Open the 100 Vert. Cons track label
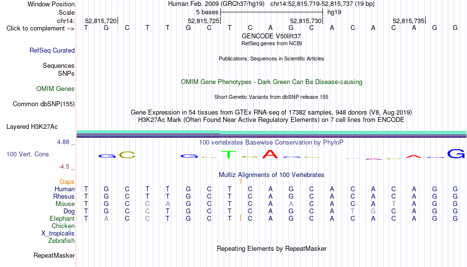467x267 pixels. 28,154
